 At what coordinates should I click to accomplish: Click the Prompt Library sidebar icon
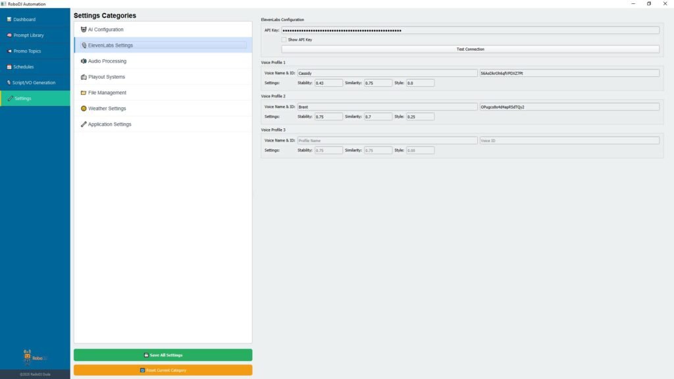pos(9,36)
